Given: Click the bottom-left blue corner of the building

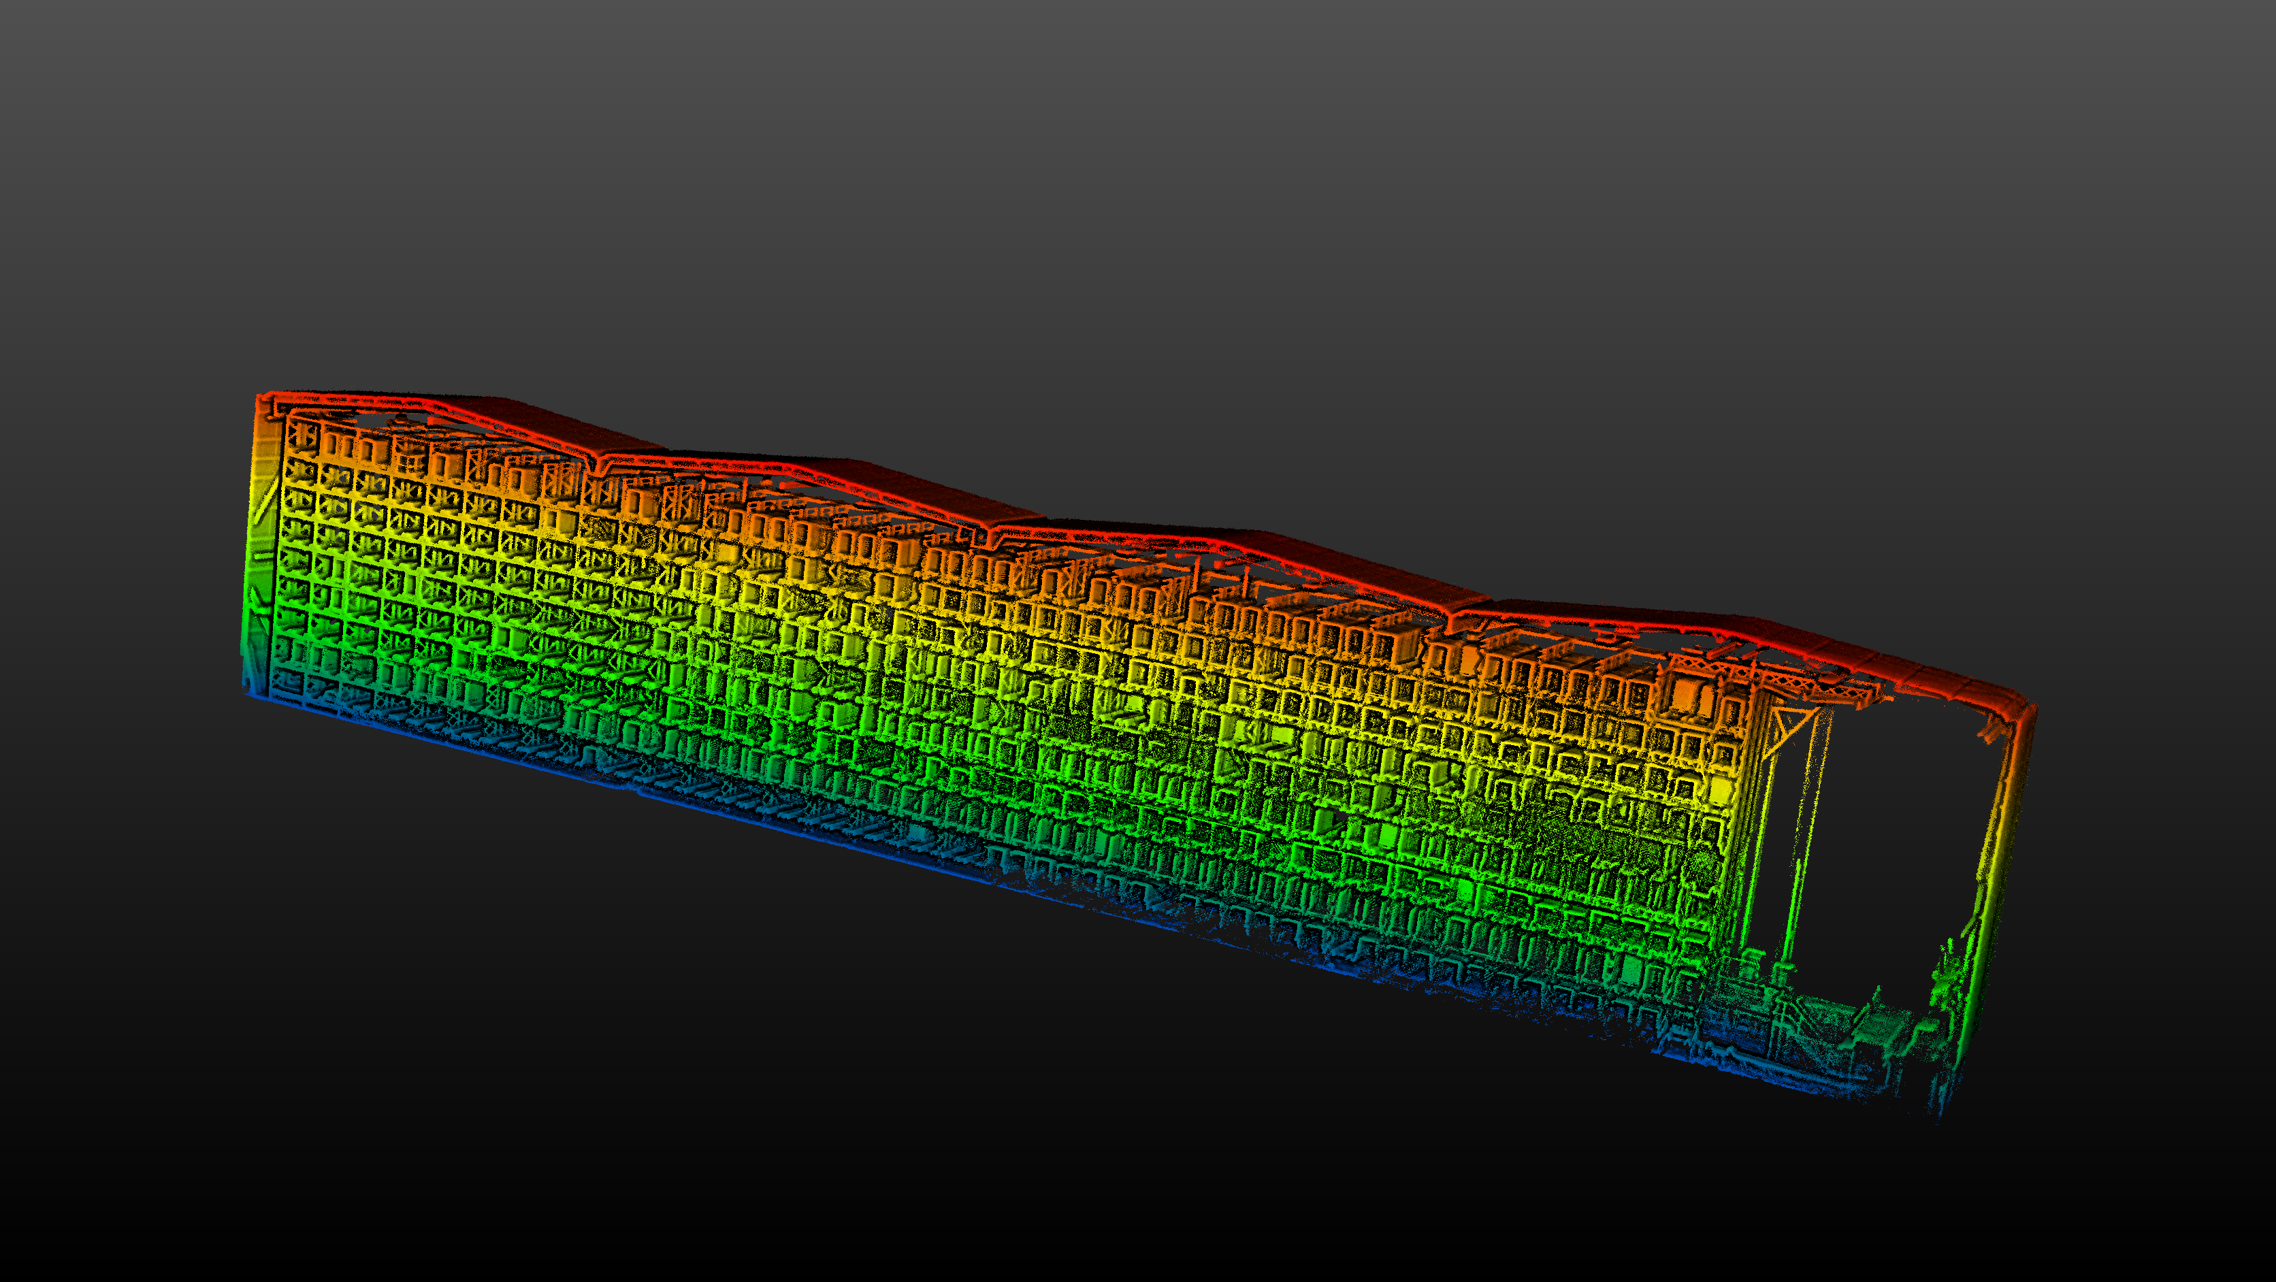Looking at the screenshot, I should [x=248, y=692].
